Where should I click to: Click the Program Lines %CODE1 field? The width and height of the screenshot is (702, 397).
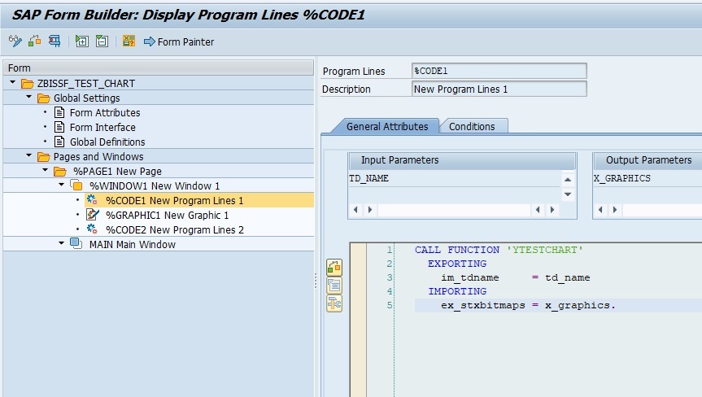coord(499,71)
